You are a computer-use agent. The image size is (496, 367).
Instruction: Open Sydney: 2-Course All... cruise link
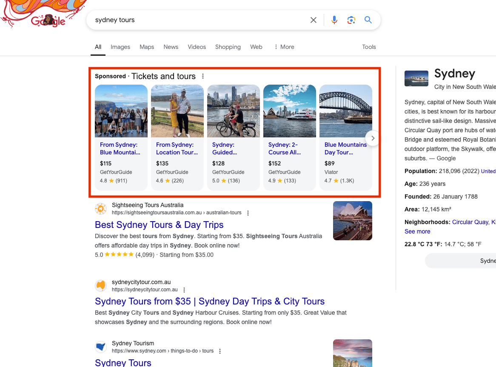tap(285, 148)
